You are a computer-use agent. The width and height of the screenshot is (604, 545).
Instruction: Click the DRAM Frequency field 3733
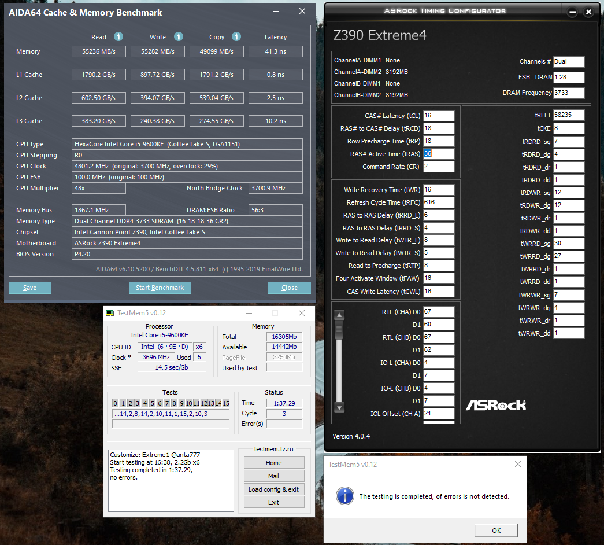click(569, 93)
